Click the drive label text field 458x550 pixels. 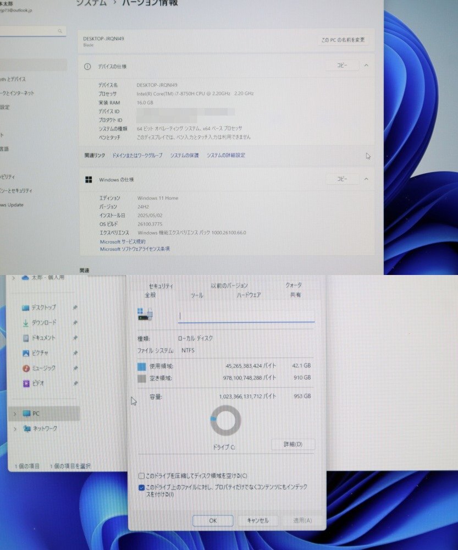tap(246, 316)
